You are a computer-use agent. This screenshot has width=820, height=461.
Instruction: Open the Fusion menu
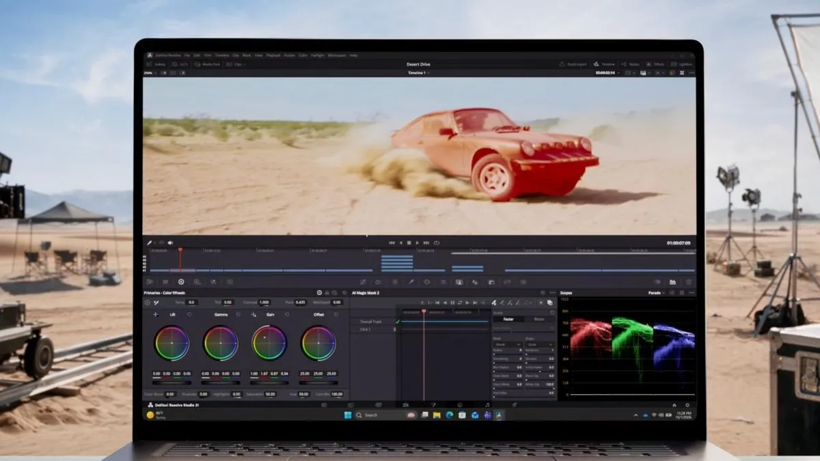290,55
